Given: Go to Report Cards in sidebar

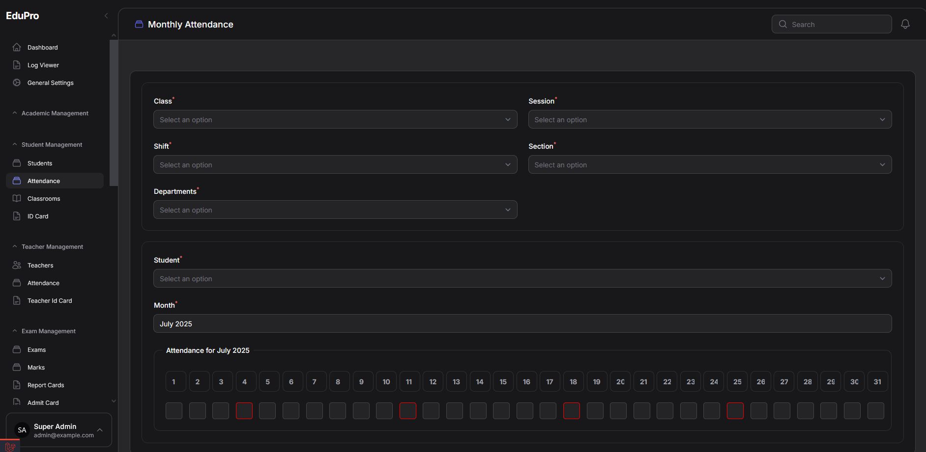Looking at the screenshot, I should click(46, 385).
